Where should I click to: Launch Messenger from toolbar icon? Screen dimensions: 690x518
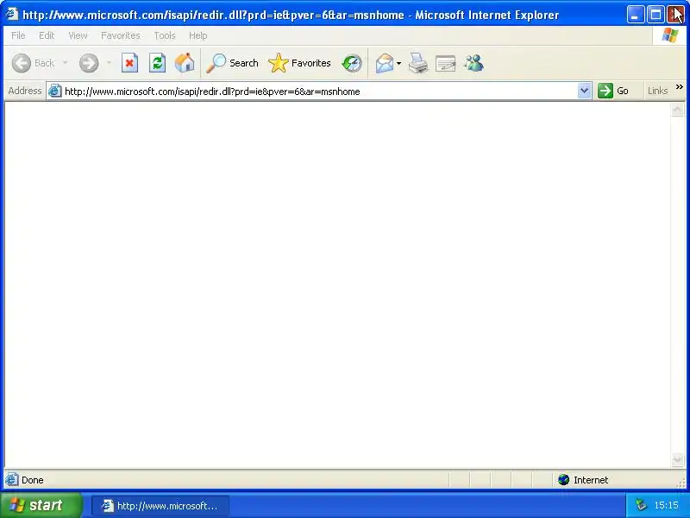click(x=474, y=63)
